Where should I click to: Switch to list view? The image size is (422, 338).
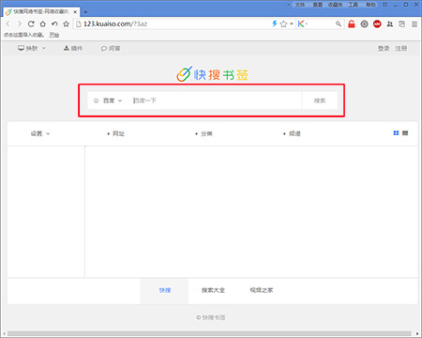coord(405,133)
